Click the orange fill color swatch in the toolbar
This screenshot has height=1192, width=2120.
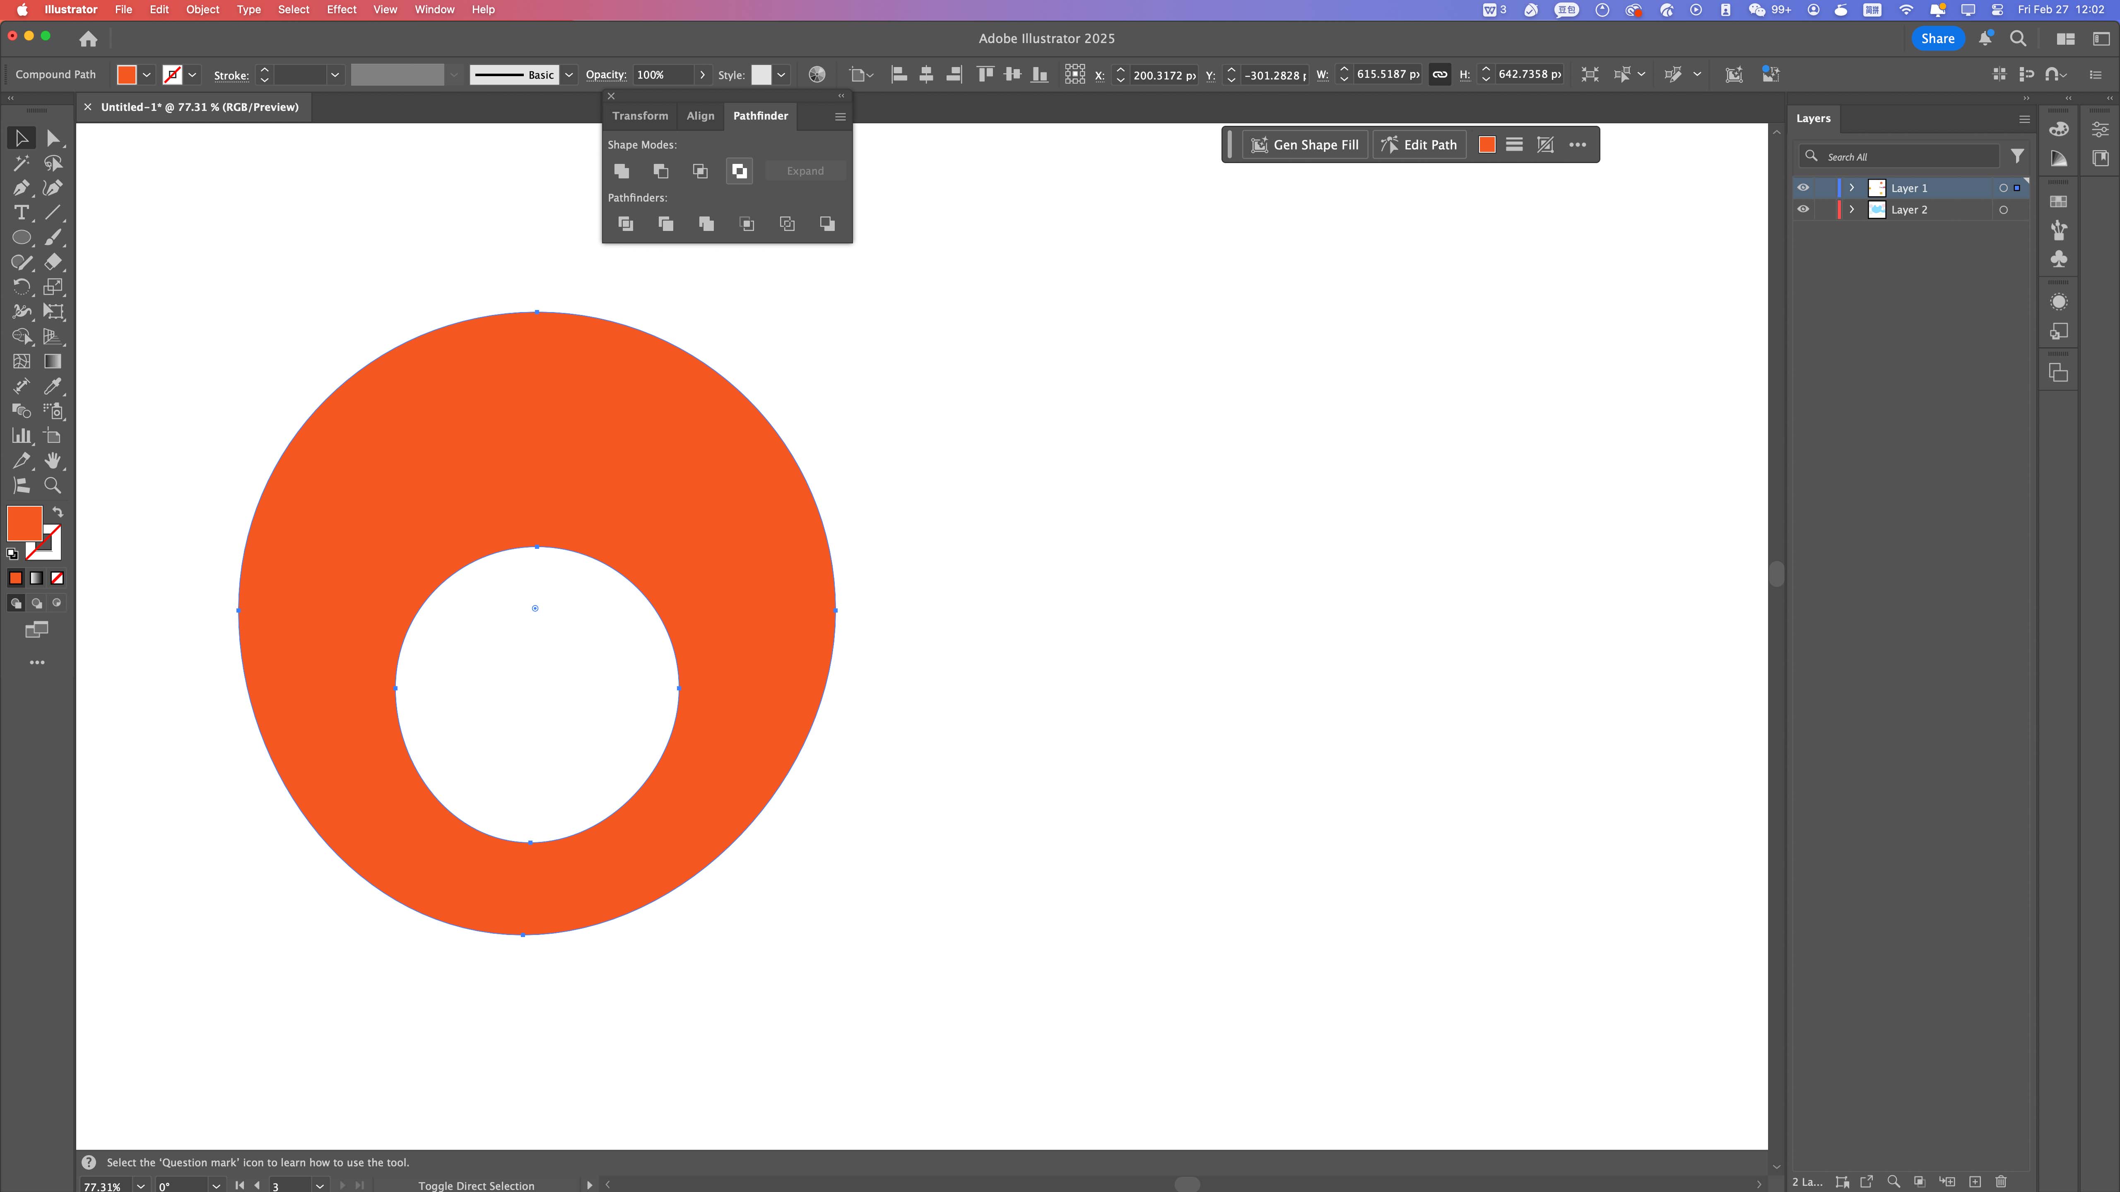pyautogui.click(x=24, y=523)
